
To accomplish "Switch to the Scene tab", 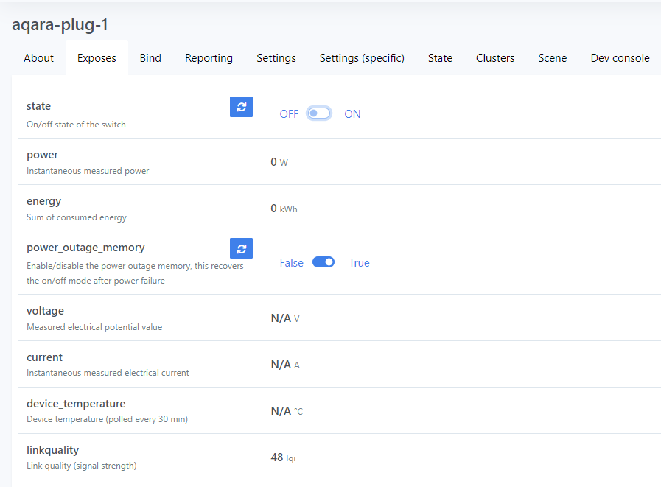I will [552, 57].
